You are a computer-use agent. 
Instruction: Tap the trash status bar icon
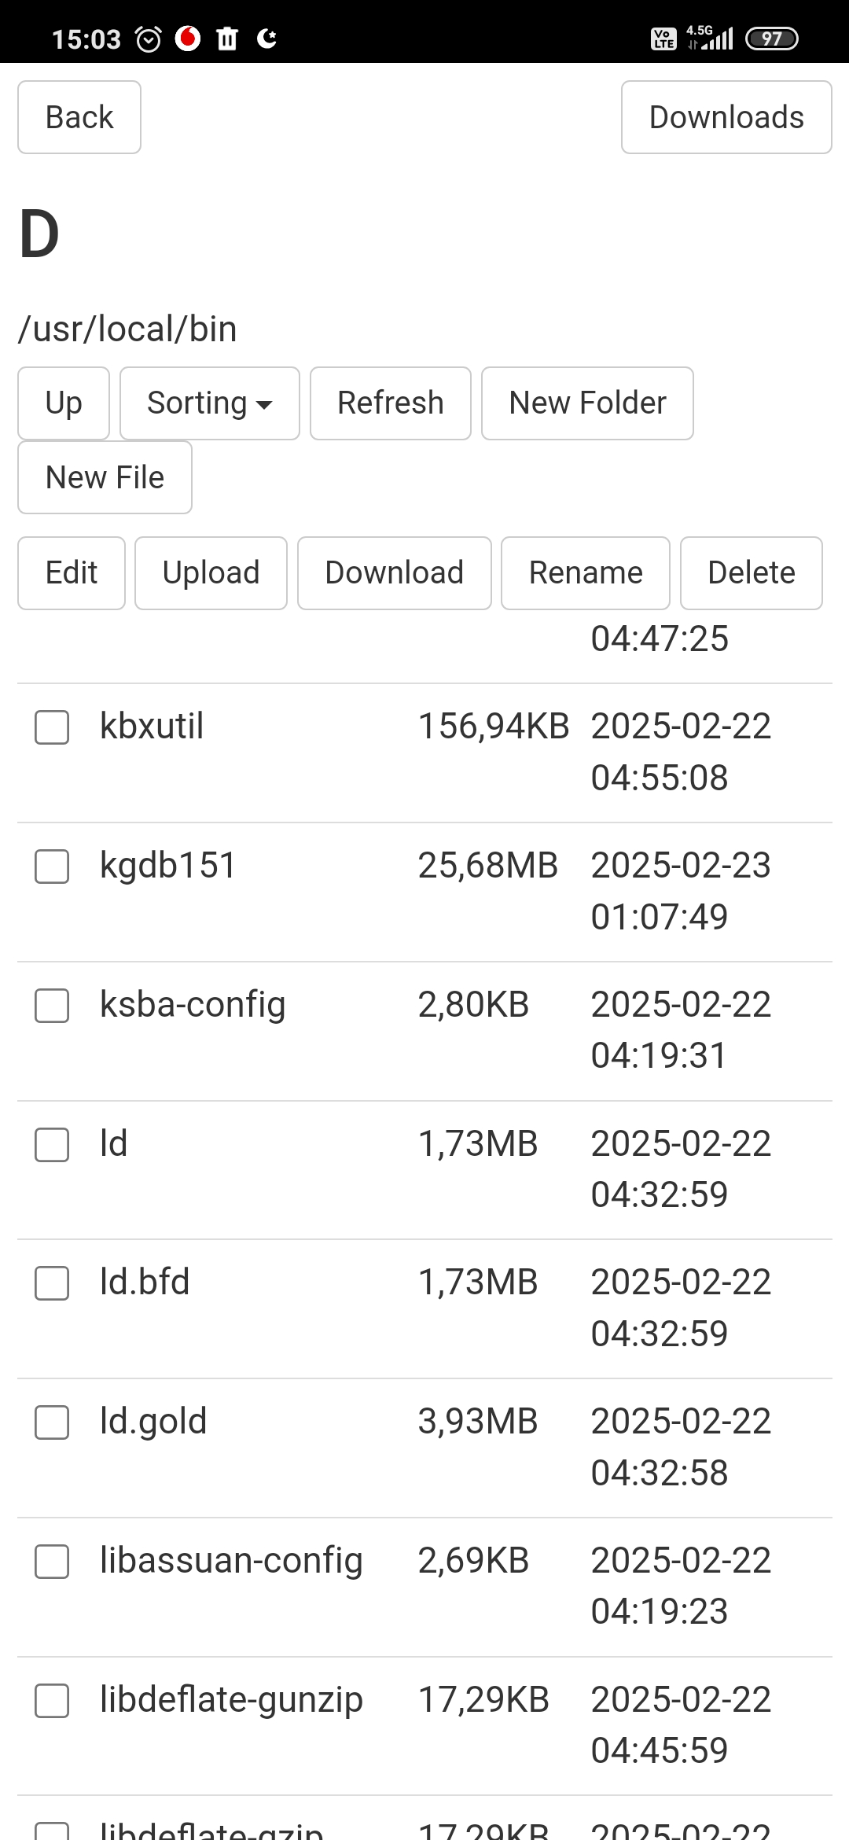[x=227, y=39]
